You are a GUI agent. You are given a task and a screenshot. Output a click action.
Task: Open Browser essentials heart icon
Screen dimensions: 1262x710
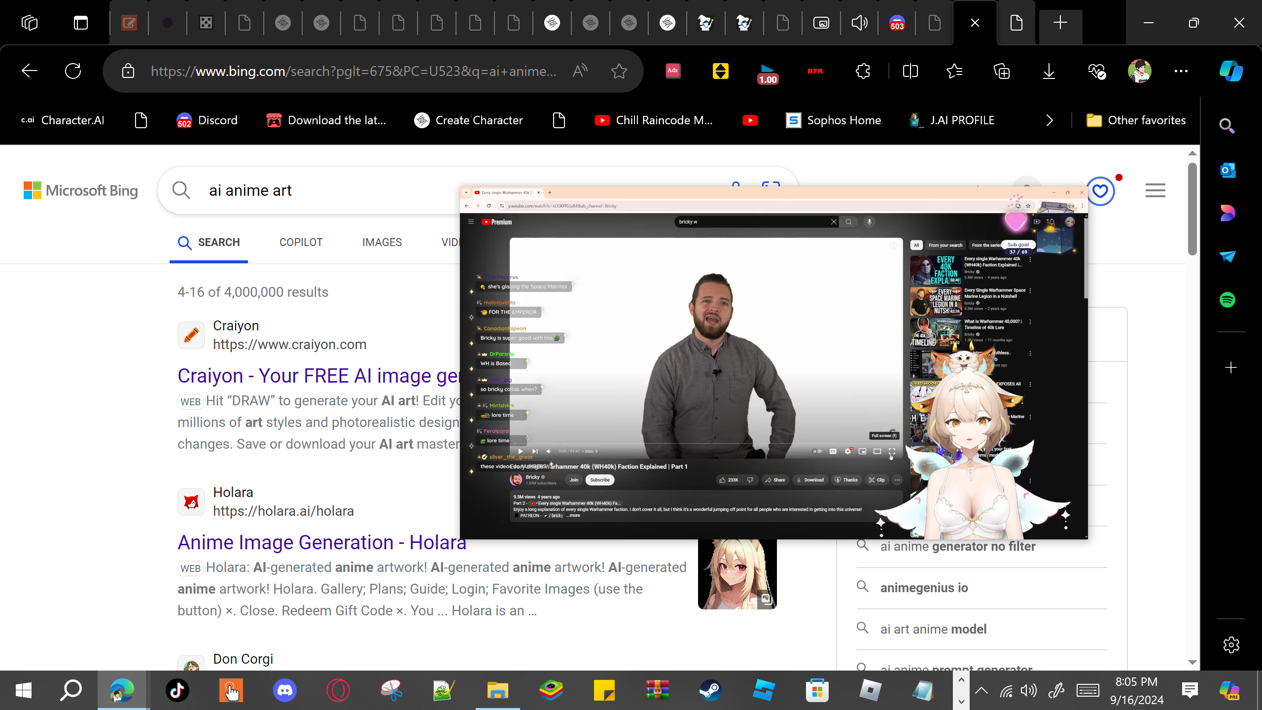pyautogui.click(x=1097, y=71)
